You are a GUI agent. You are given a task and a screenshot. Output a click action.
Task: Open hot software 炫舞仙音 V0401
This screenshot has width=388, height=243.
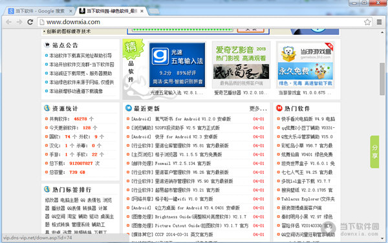click(307, 154)
